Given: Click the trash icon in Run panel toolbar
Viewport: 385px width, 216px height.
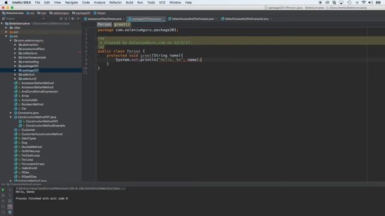Looking at the screenshot, I should point(10,212).
